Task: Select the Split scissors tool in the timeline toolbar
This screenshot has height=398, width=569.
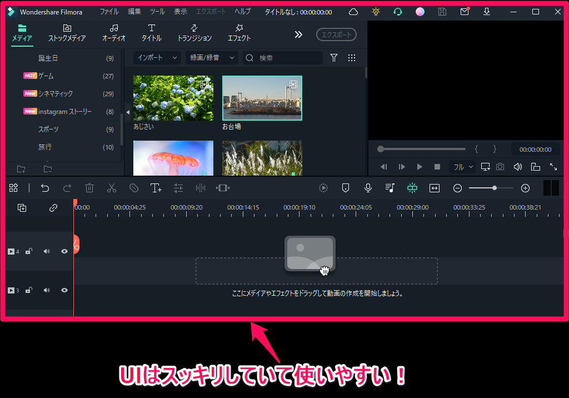Action: click(111, 188)
